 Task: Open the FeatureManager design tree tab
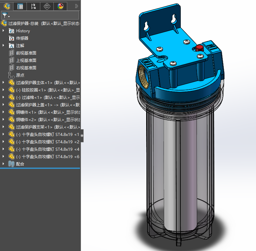click(x=7, y=6)
